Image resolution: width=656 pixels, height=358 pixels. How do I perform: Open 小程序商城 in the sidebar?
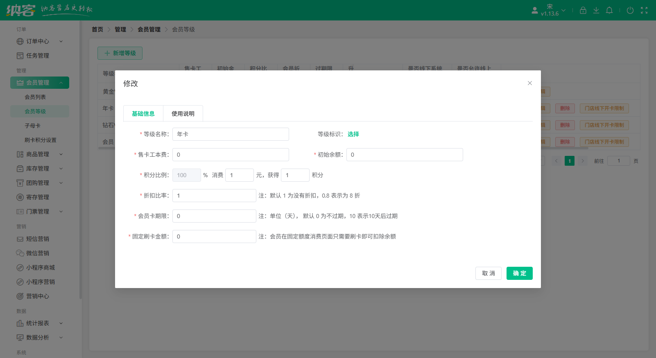40,268
